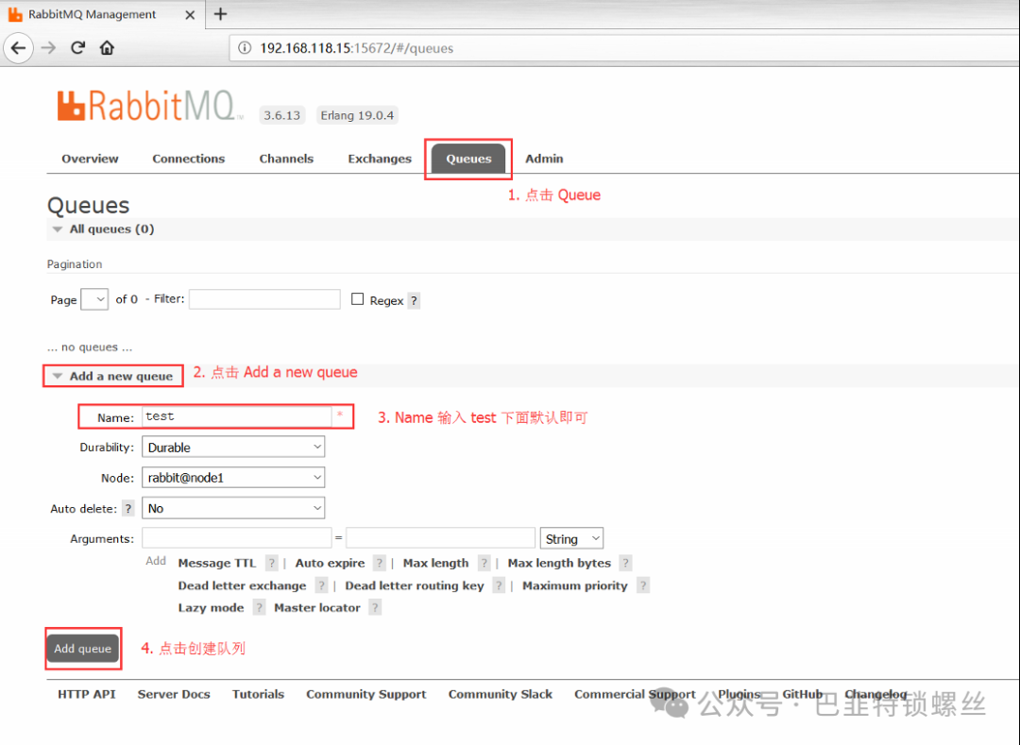The width and height of the screenshot is (1020, 745).
Task: Click the Arguments key input field
Action: pyautogui.click(x=237, y=538)
